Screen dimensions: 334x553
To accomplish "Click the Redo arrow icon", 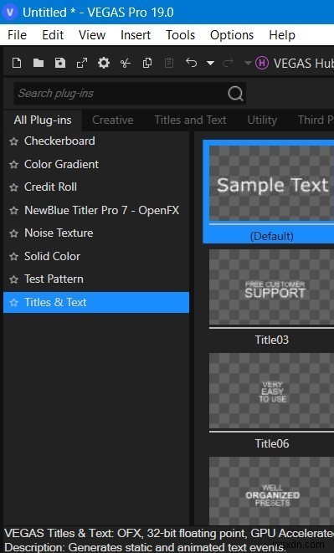I will [228, 63].
